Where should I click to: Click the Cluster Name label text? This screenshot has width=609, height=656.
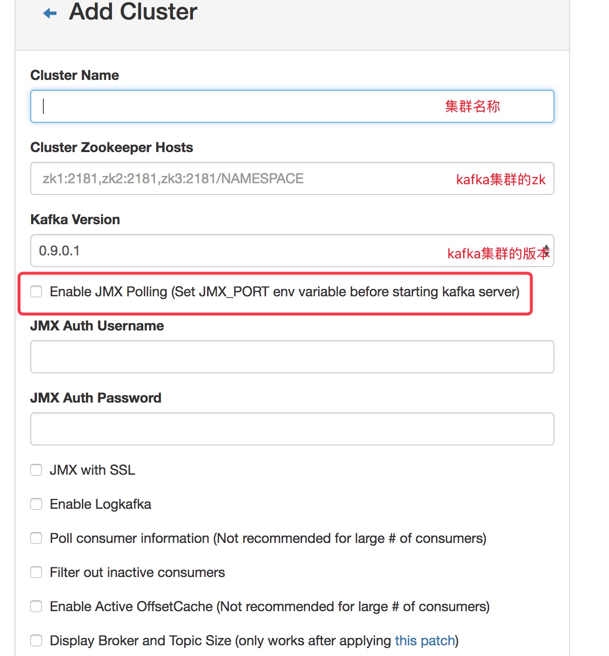click(74, 75)
